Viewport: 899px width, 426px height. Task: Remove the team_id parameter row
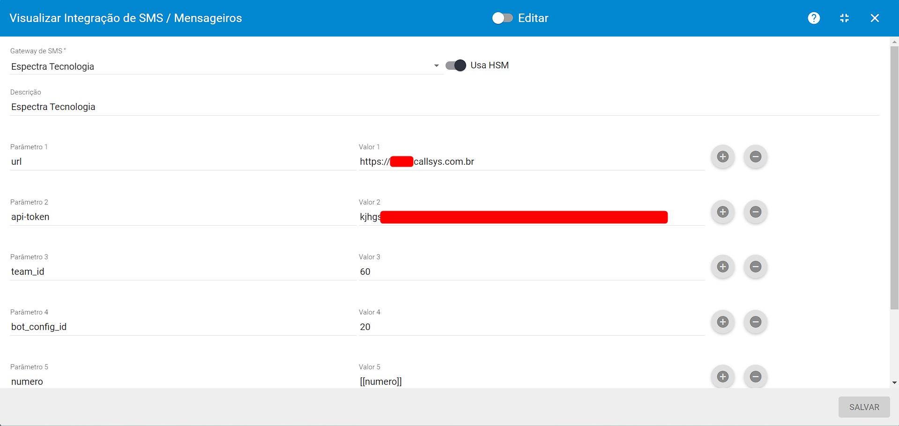point(756,267)
